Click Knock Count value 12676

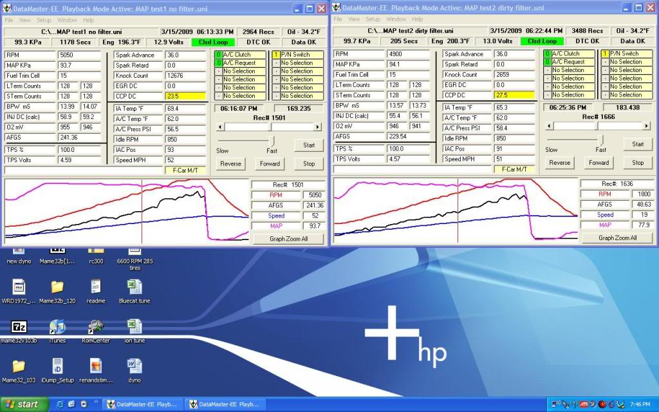point(185,76)
